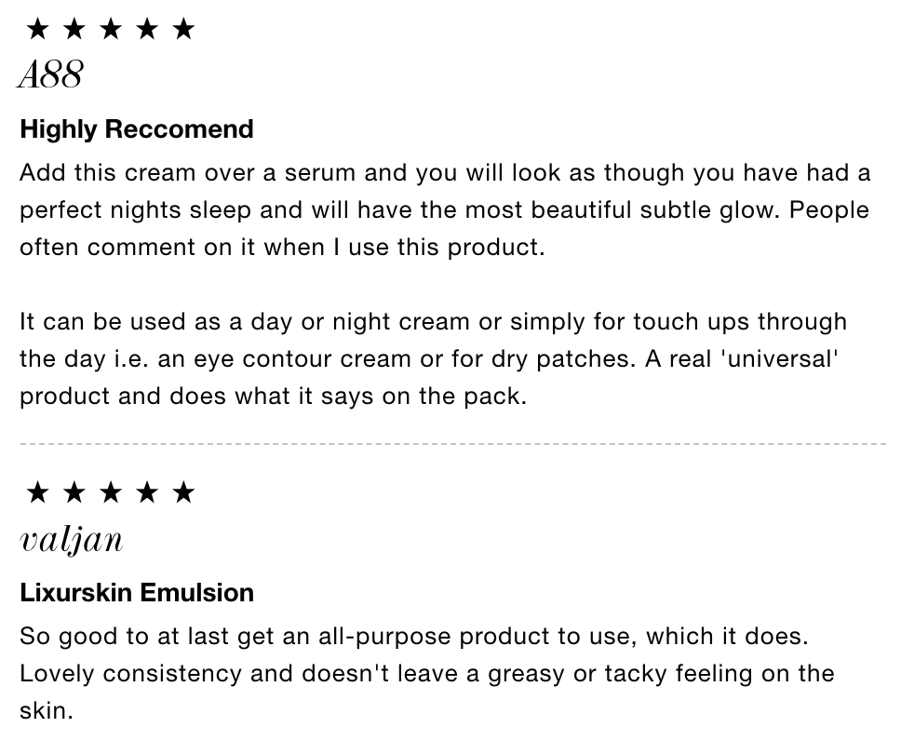Click the text starting 'So good to at last'
This screenshot has width=901, height=754.
[x=427, y=674]
